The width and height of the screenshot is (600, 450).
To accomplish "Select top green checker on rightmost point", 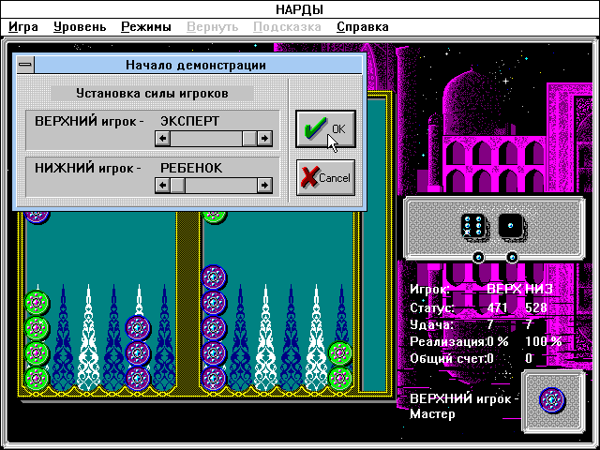I will click(340, 353).
